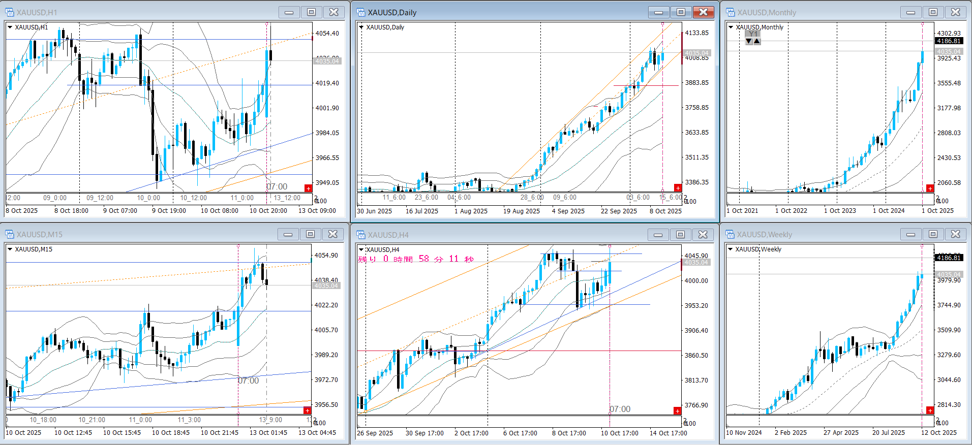Click the 4186.81 price label on Monthly chart
Screen dimensions: 972x445
coord(949,41)
